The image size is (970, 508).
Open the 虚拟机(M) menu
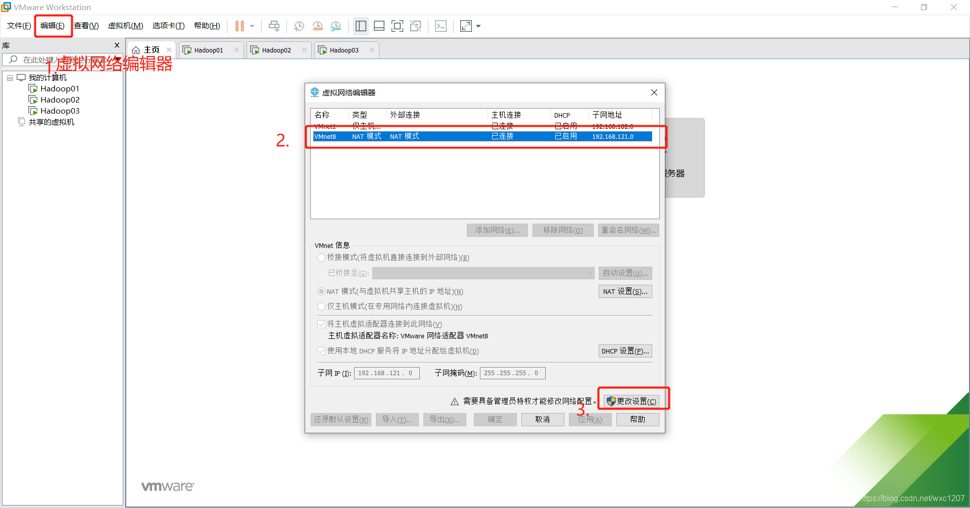coord(125,26)
